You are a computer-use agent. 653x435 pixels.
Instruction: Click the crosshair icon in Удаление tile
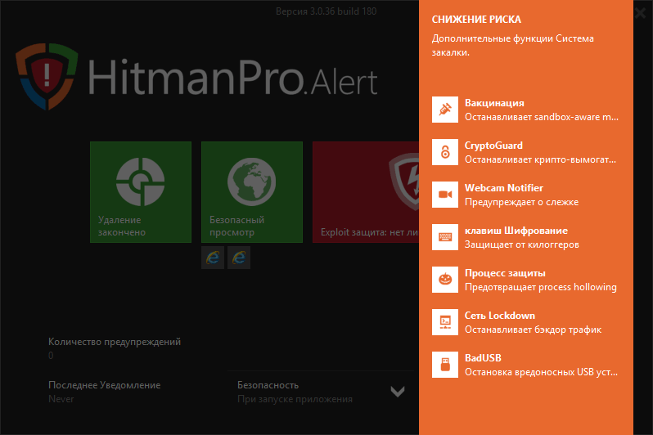[x=141, y=182]
